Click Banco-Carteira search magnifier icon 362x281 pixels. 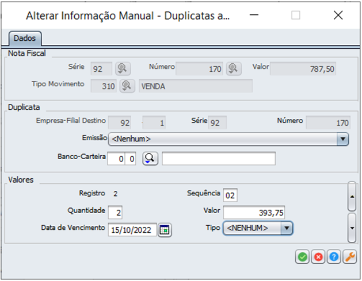pyautogui.click(x=150, y=159)
